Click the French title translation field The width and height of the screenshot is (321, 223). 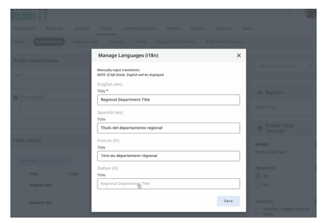click(169, 156)
